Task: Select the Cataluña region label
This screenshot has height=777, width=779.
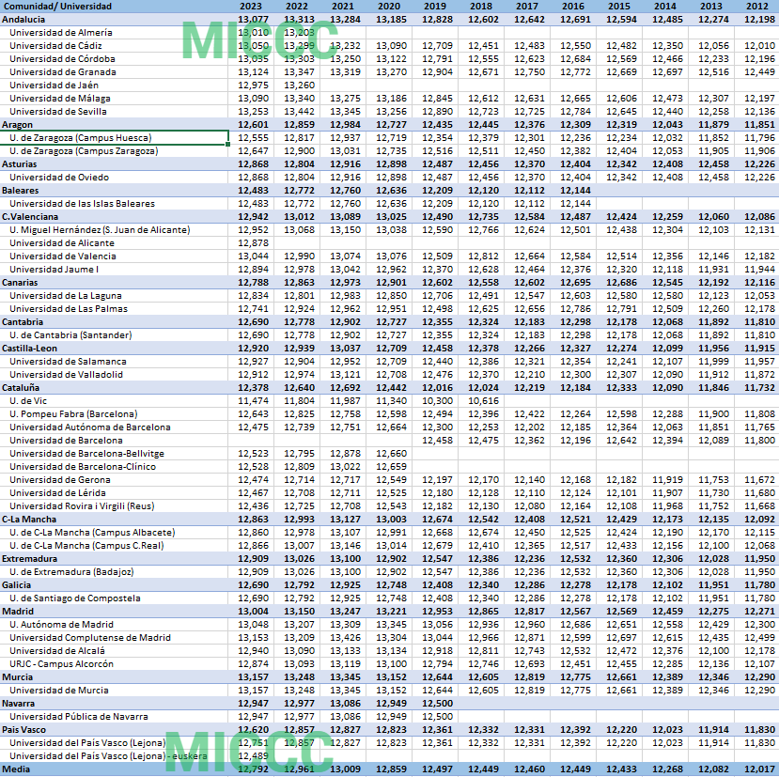Action: point(21,387)
